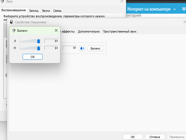Click the speaker icon in the Баланс title bar
Screen dimensions: 186x140
tap(14, 30)
